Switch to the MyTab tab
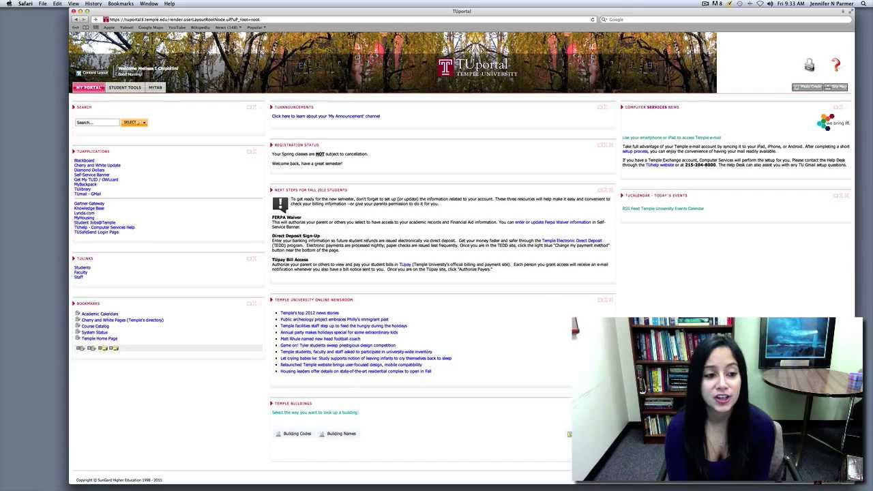Image resolution: width=873 pixels, height=491 pixels. click(x=156, y=87)
